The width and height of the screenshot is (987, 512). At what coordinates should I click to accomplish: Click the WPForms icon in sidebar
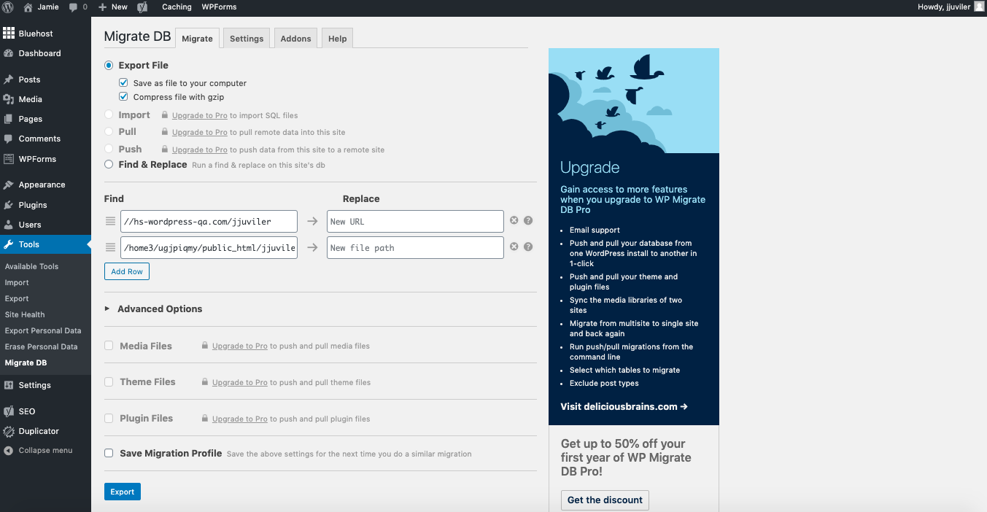[x=9, y=159]
